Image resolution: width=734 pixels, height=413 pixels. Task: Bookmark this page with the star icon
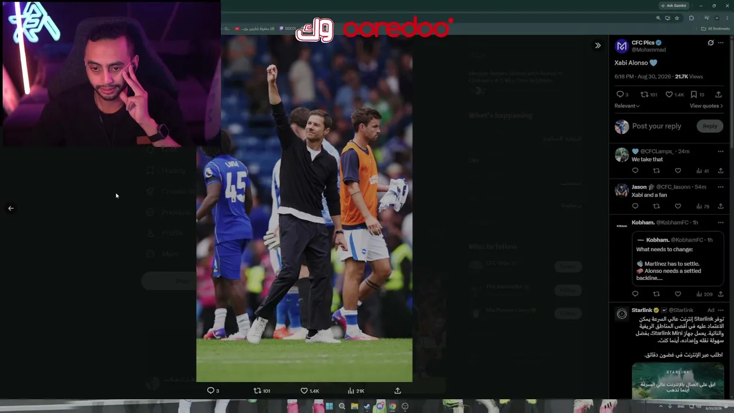pyautogui.click(x=677, y=18)
